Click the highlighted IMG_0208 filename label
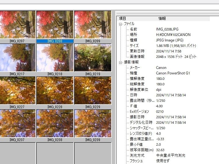The image size is (219, 164). pyautogui.click(x=55, y=41)
